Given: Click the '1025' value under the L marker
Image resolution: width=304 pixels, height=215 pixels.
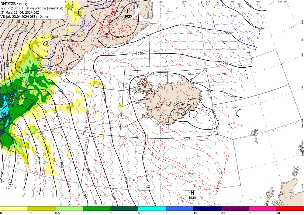Looking at the screenshot, I should (128, 16).
